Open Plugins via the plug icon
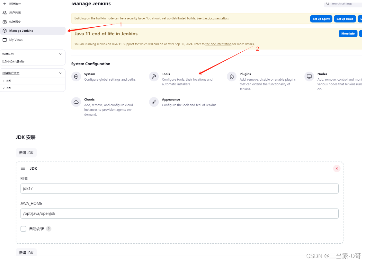The width and height of the screenshot is (366, 262). [x=232, y=76]
